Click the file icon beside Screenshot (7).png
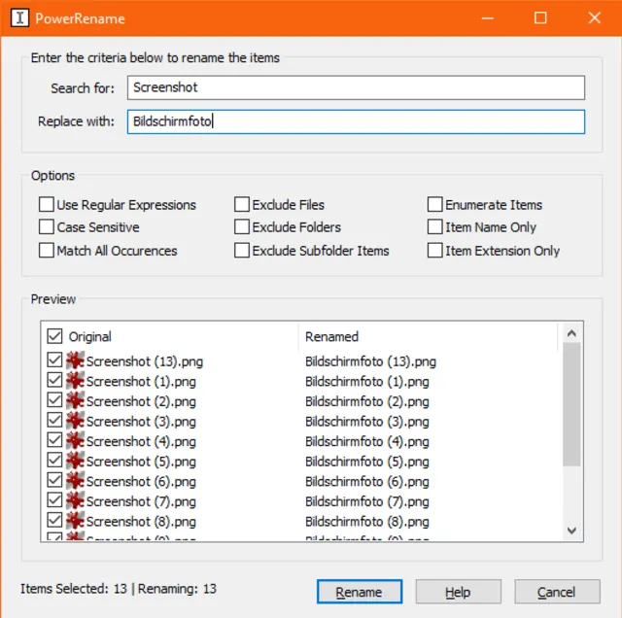 [x=76, y=501]
